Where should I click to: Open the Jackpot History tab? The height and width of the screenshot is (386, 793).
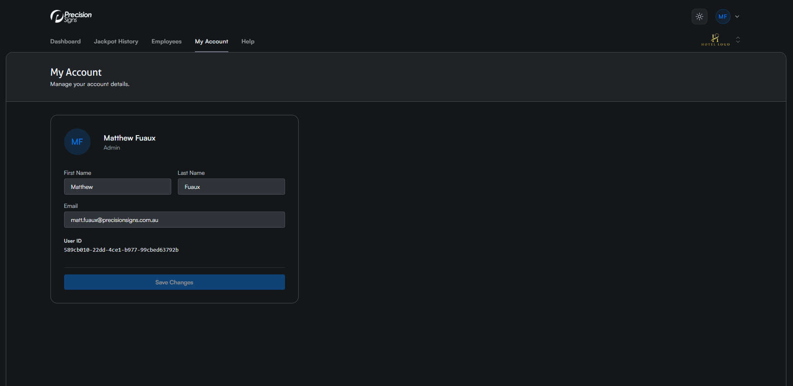[116, 41]
